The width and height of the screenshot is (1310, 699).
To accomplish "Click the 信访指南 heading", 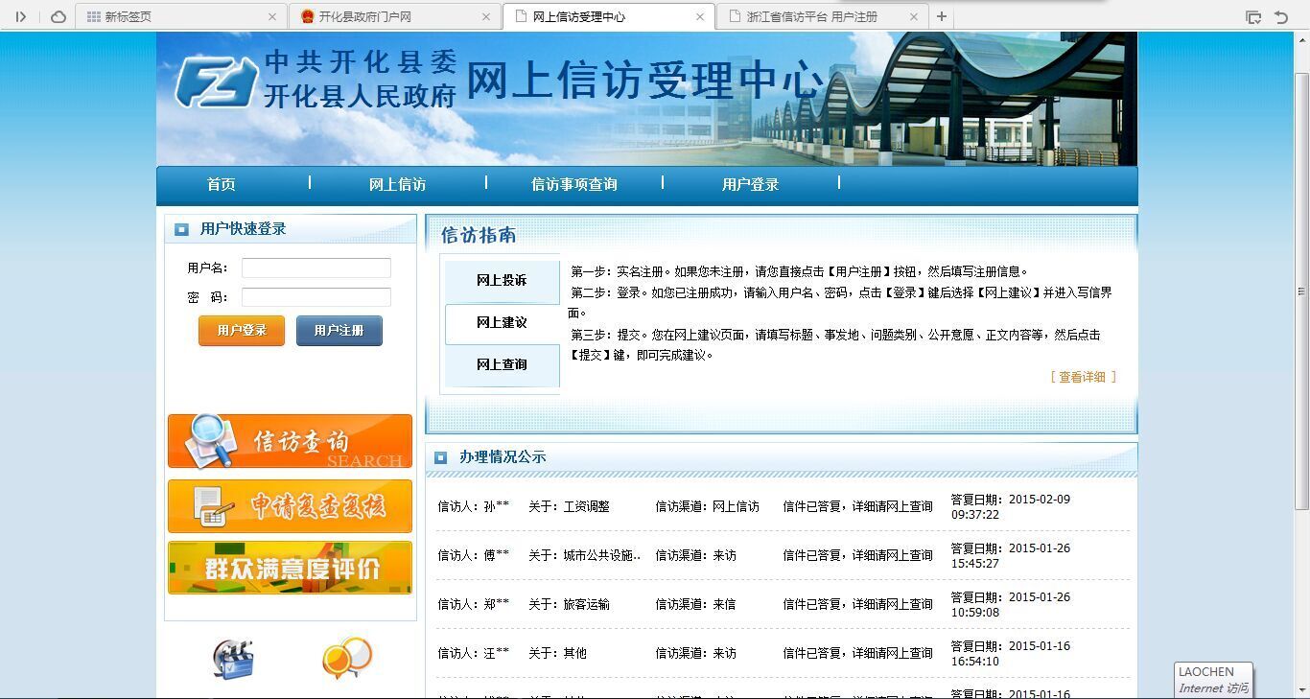I will pos(479,235).
